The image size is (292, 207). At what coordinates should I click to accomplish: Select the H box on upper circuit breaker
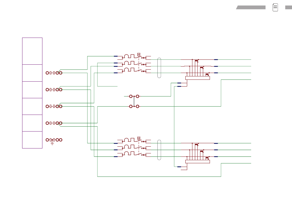[139, 55]
